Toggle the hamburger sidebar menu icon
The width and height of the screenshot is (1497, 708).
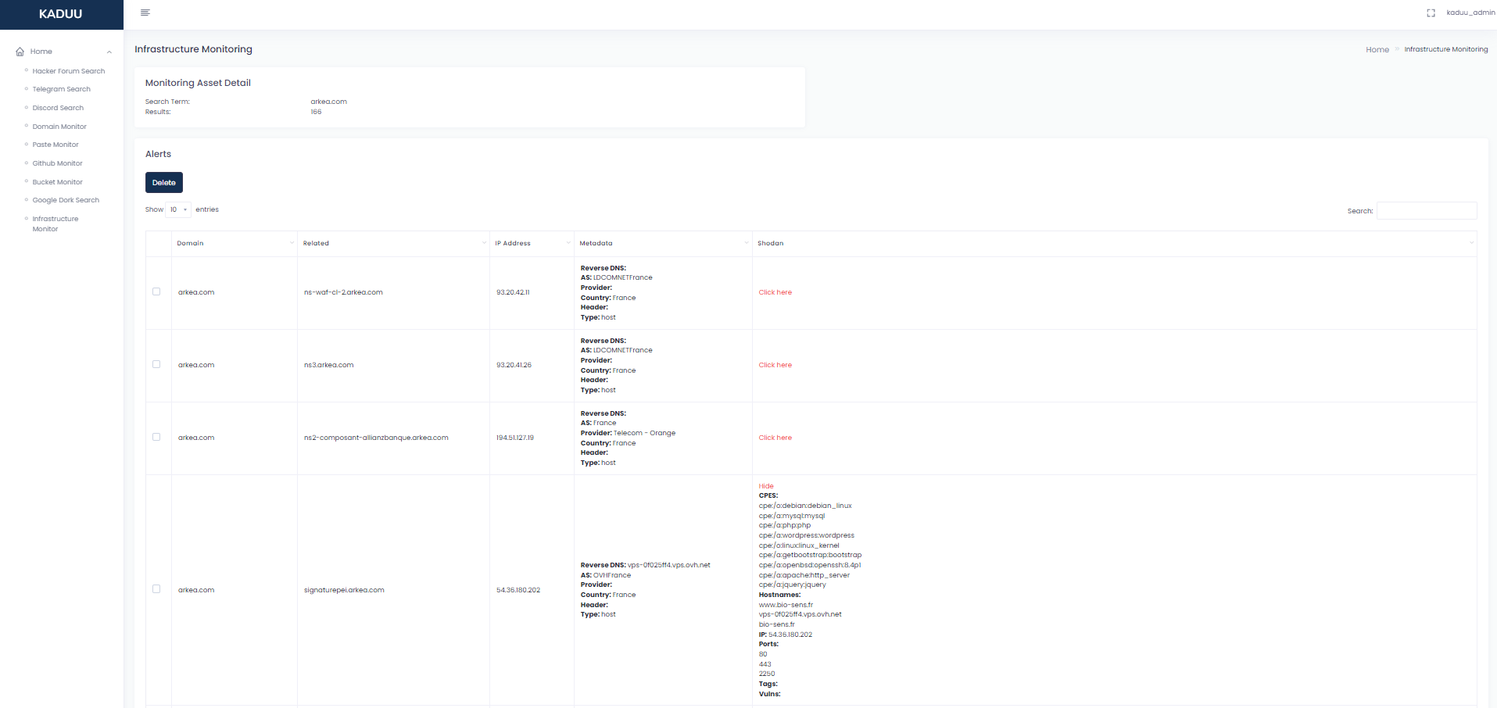[x=145, y=13]
